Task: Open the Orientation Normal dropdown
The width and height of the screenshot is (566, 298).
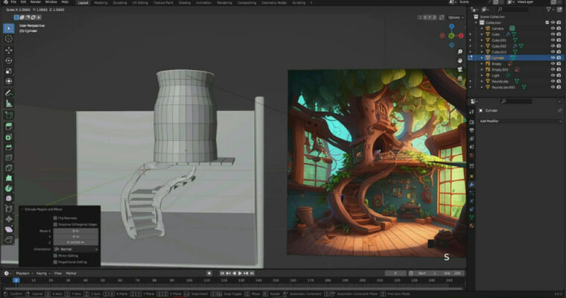Action: (76, 250)
